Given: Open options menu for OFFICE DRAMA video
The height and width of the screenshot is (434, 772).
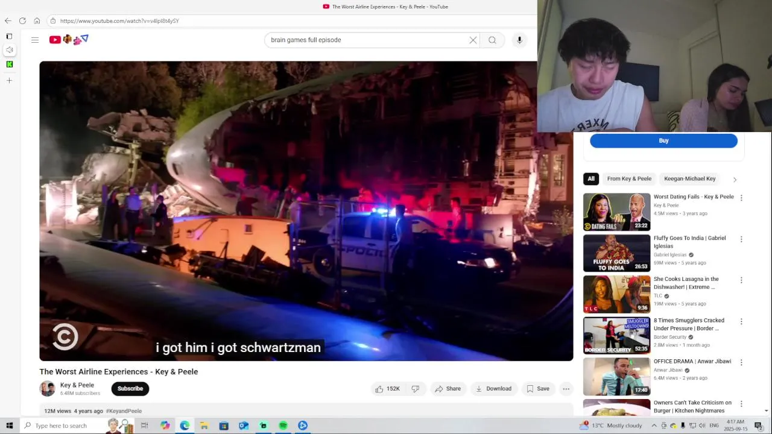Looking at the screenshot, I should [x=741, y=362].
